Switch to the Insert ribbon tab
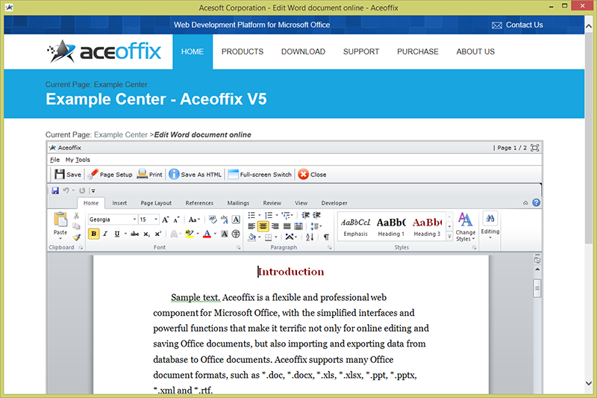Viewport: 597px width, 398px height. (x=119, y=203)
